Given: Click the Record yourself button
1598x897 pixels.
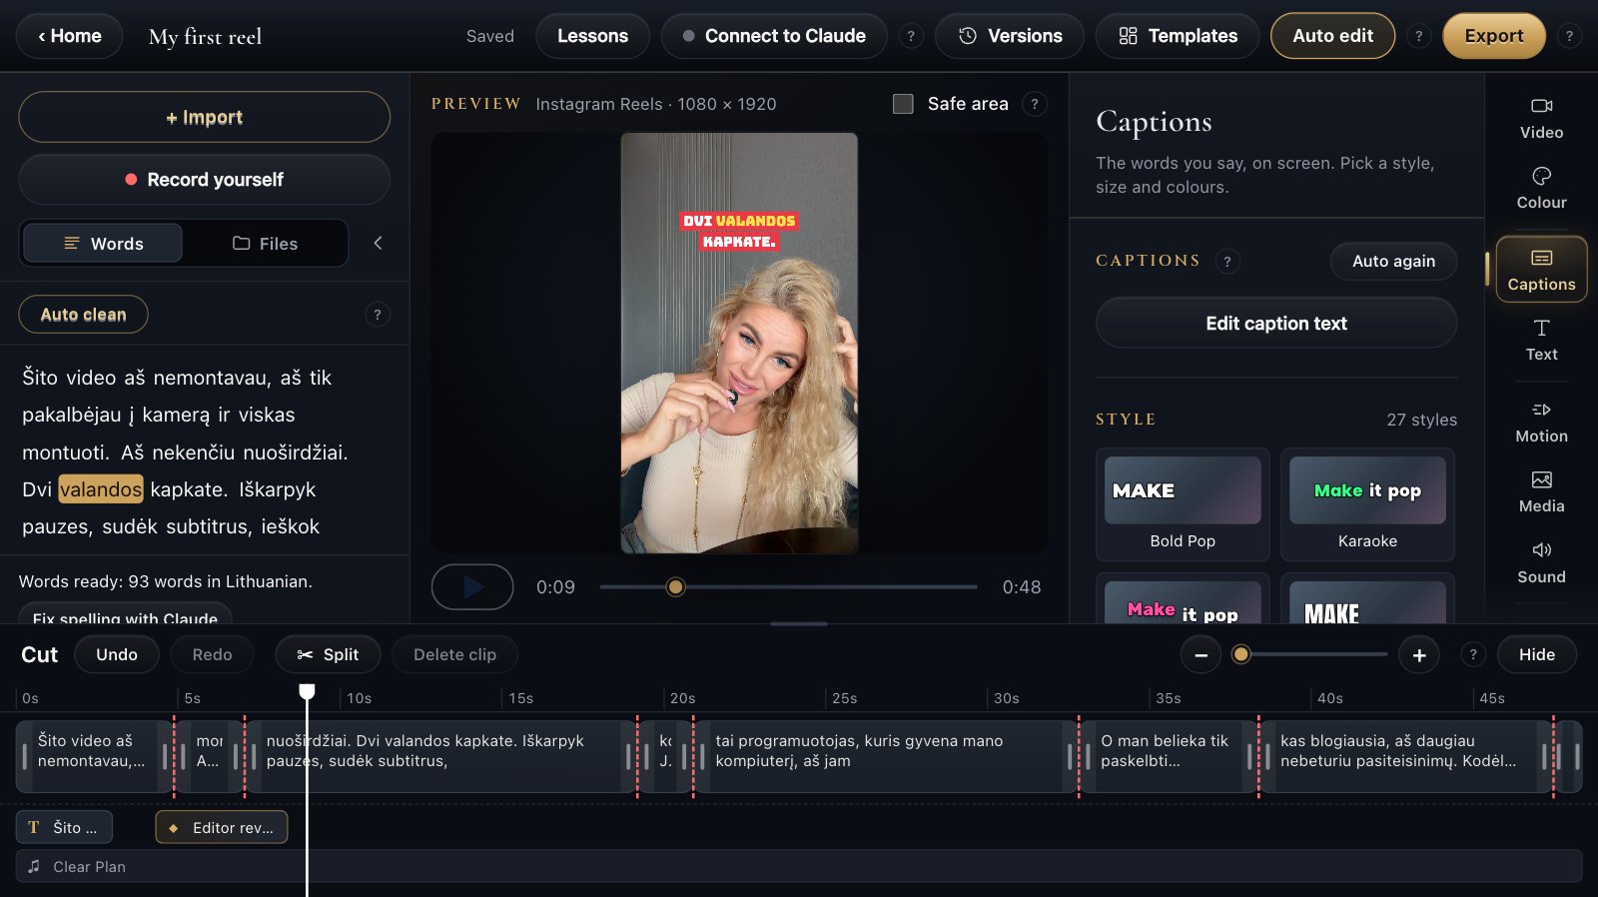Looking at the screenshot, I should (x=204, y=180).
